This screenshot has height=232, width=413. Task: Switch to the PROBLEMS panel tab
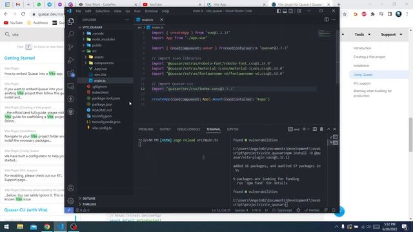tap(146, 130)
